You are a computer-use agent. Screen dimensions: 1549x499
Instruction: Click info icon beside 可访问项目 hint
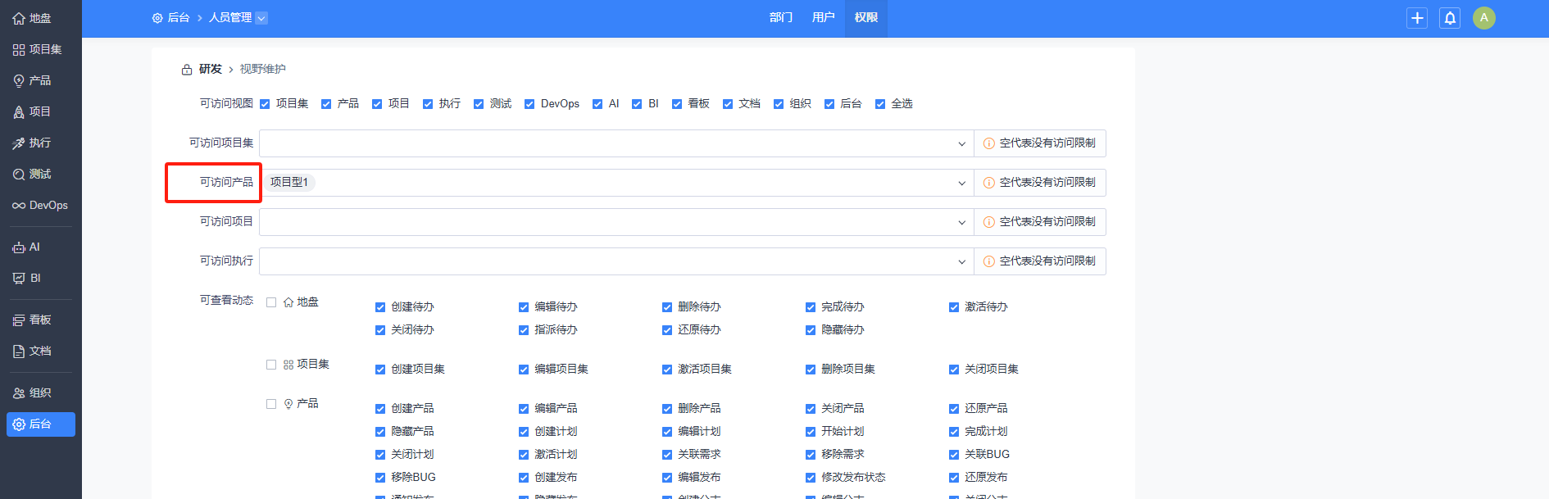tap(989, 222)
